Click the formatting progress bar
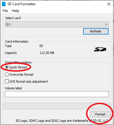 point(57,106)
